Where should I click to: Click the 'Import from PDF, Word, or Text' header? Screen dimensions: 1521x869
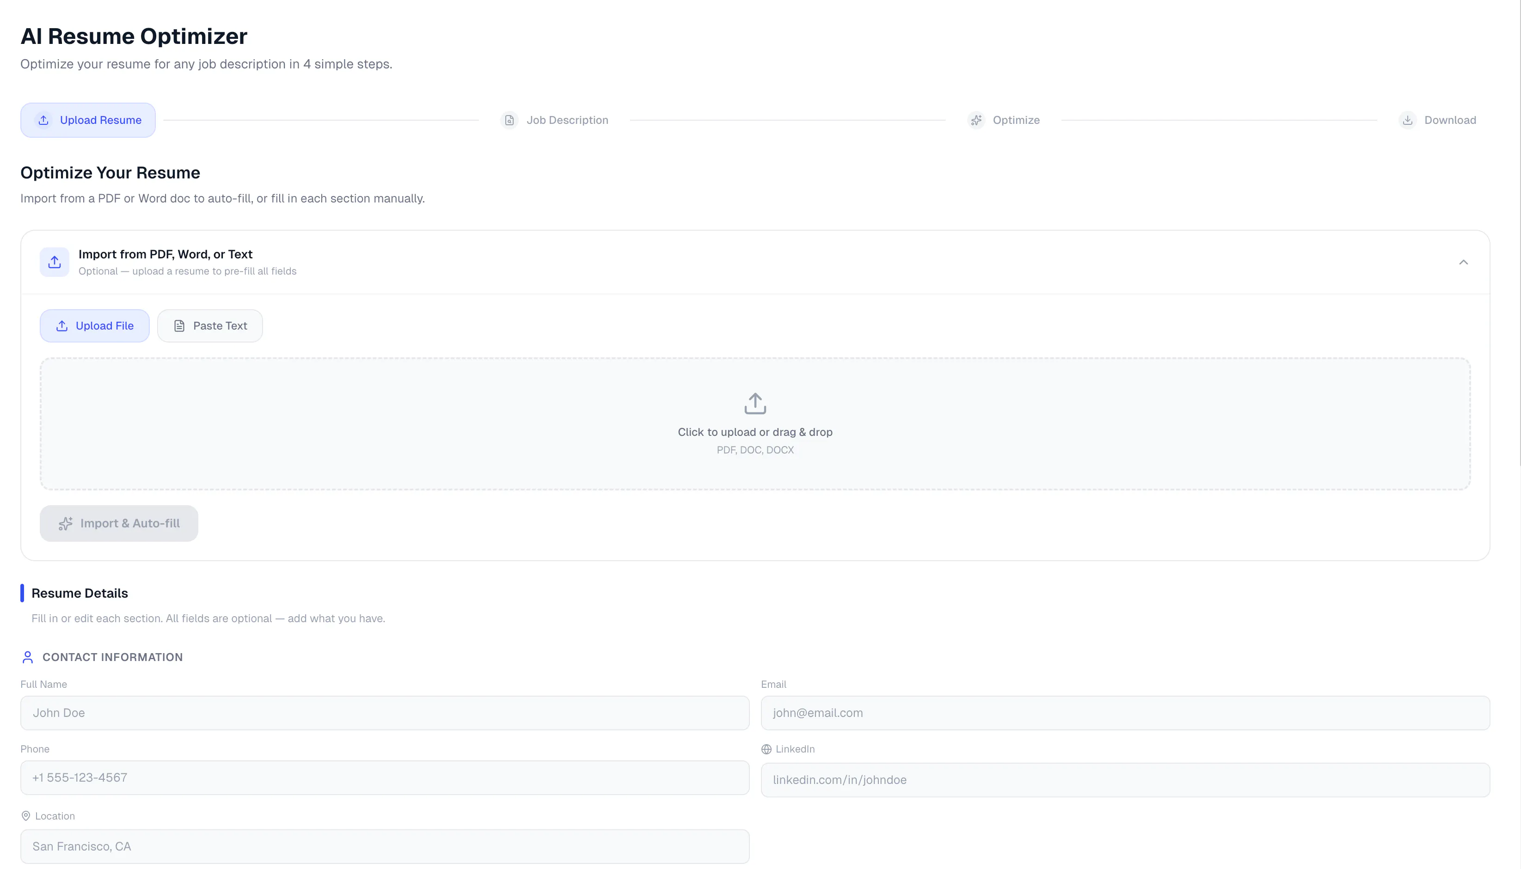166,254
